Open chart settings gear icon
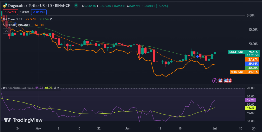 tap(254, 129)
